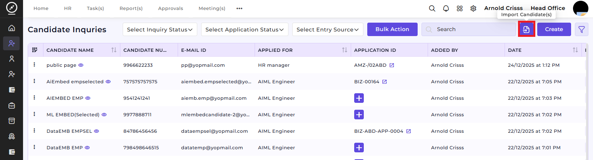Expand Select Inquiry Status dropdown

(160, 30)
